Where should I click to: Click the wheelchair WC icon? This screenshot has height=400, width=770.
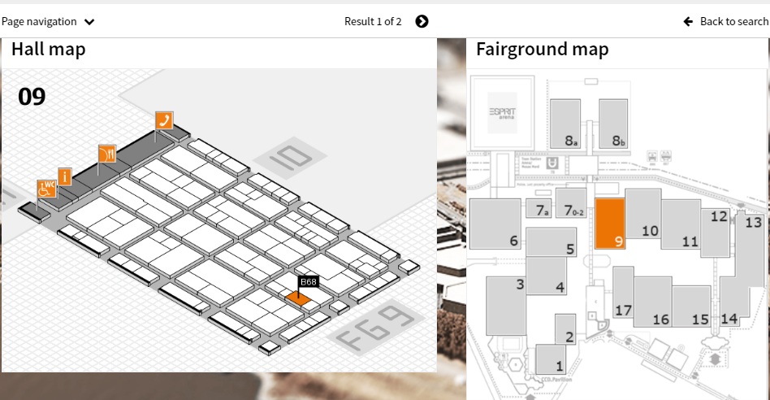pos(46,189)
